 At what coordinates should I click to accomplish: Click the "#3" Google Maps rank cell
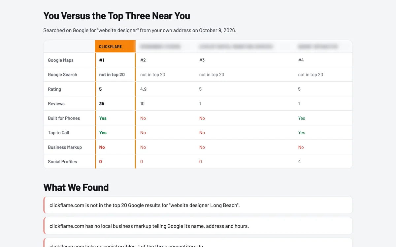click(x=202, y=60)
